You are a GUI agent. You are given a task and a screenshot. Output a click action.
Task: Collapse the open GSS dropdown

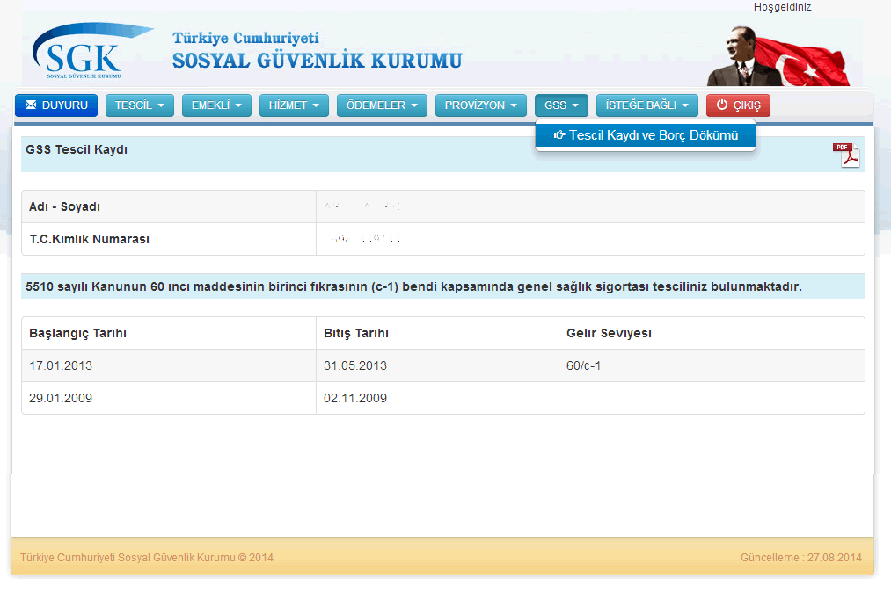561,105
